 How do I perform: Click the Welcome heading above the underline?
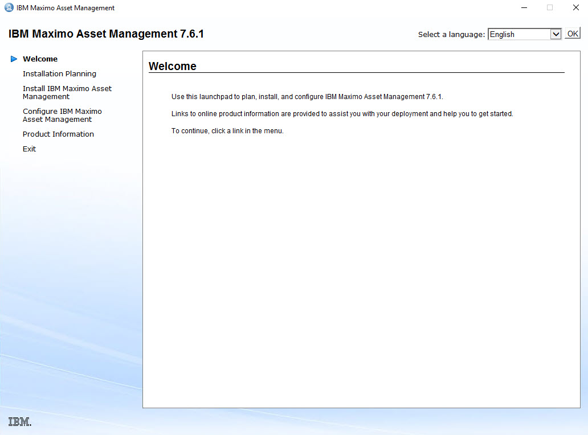173,66
